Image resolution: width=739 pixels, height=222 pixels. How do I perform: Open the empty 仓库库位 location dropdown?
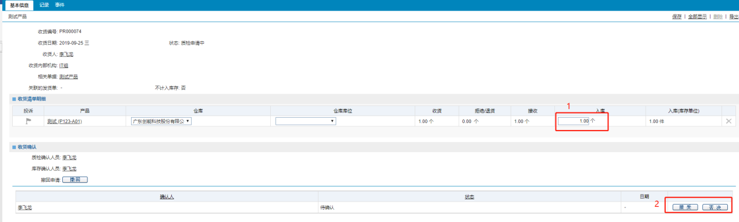(306, 121)
